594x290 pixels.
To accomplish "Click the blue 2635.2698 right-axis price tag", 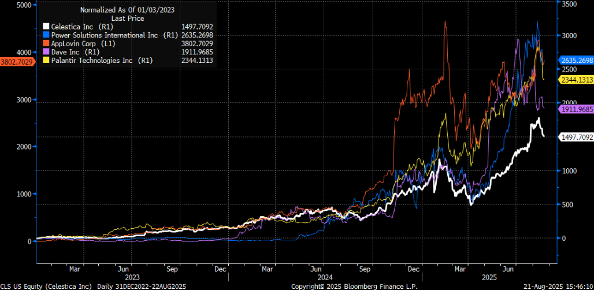I will coord(576,60).
